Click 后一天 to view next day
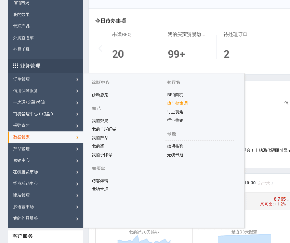 (x=265, y=183)
